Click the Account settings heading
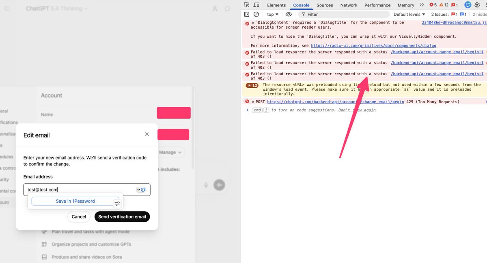Screen dimensions: 487x263 [x=52, y=95]
